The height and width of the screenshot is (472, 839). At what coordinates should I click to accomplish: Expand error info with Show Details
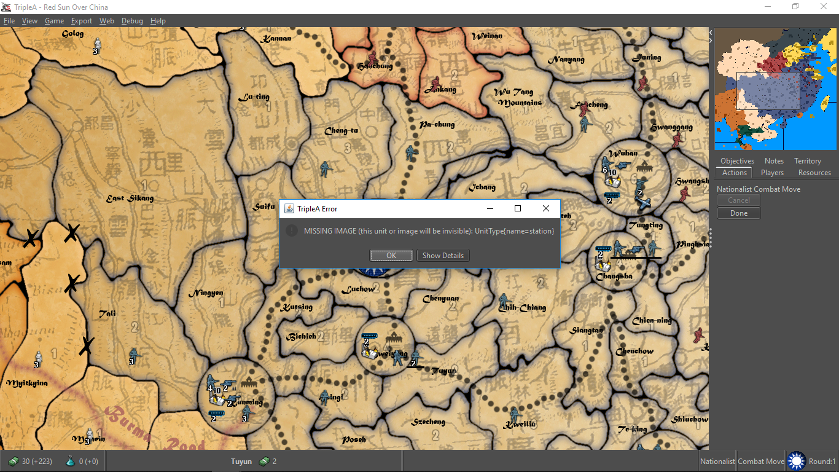442,256
